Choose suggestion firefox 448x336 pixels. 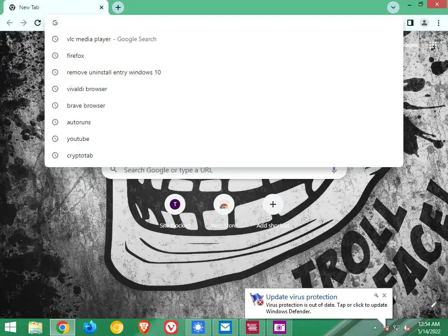tap(224, 56)
